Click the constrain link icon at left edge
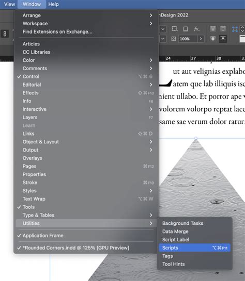Image resolution: width=245 pixels, height=281 pixels. [5, 34]
